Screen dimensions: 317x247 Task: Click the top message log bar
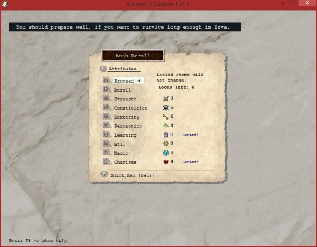point(124,26)
